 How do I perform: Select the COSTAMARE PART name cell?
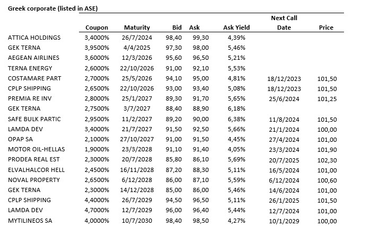(x=34, y=78)
